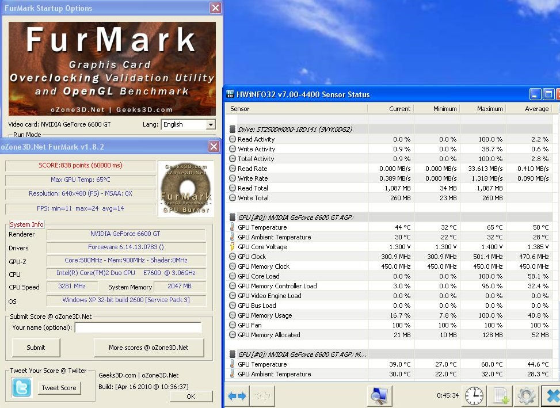Click the HWiNFO32 title bar app icon

point(230,94)
